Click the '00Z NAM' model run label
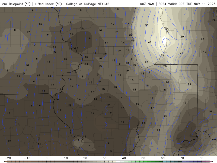The image size is (217, 163). 147,4
